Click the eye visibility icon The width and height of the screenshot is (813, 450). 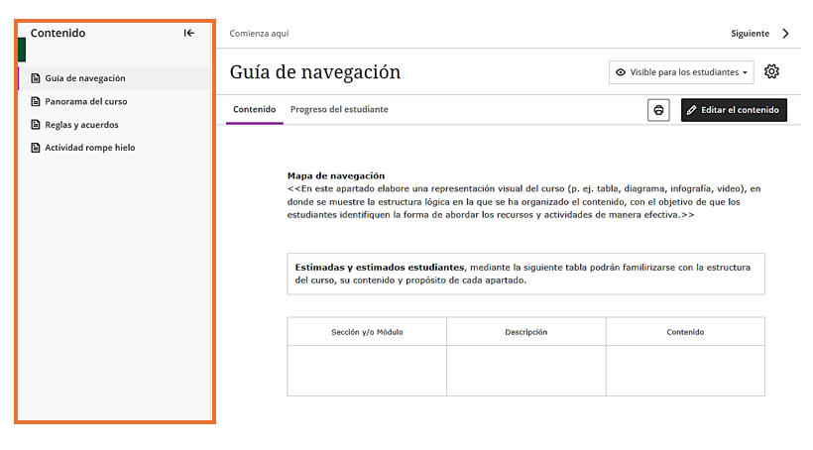tap(621, 72)
